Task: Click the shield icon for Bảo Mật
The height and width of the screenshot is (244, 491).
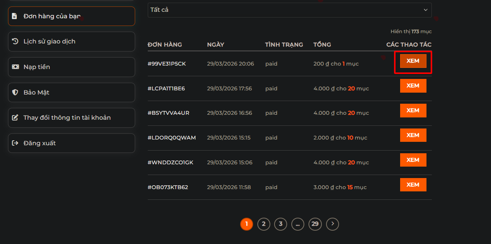Action: pyautogui.click(x=15, y=92)
